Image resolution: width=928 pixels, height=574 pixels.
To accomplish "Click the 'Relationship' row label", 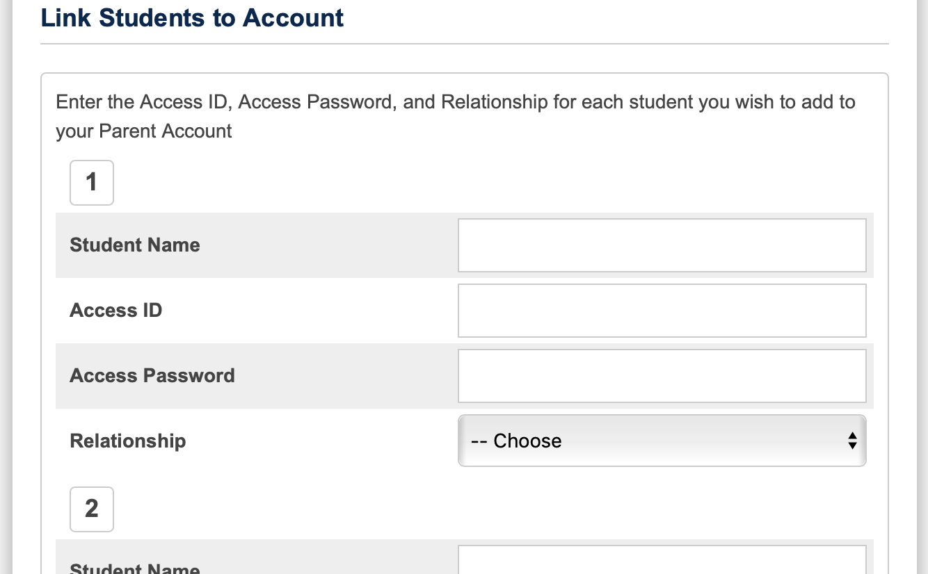I will [127, 441].
